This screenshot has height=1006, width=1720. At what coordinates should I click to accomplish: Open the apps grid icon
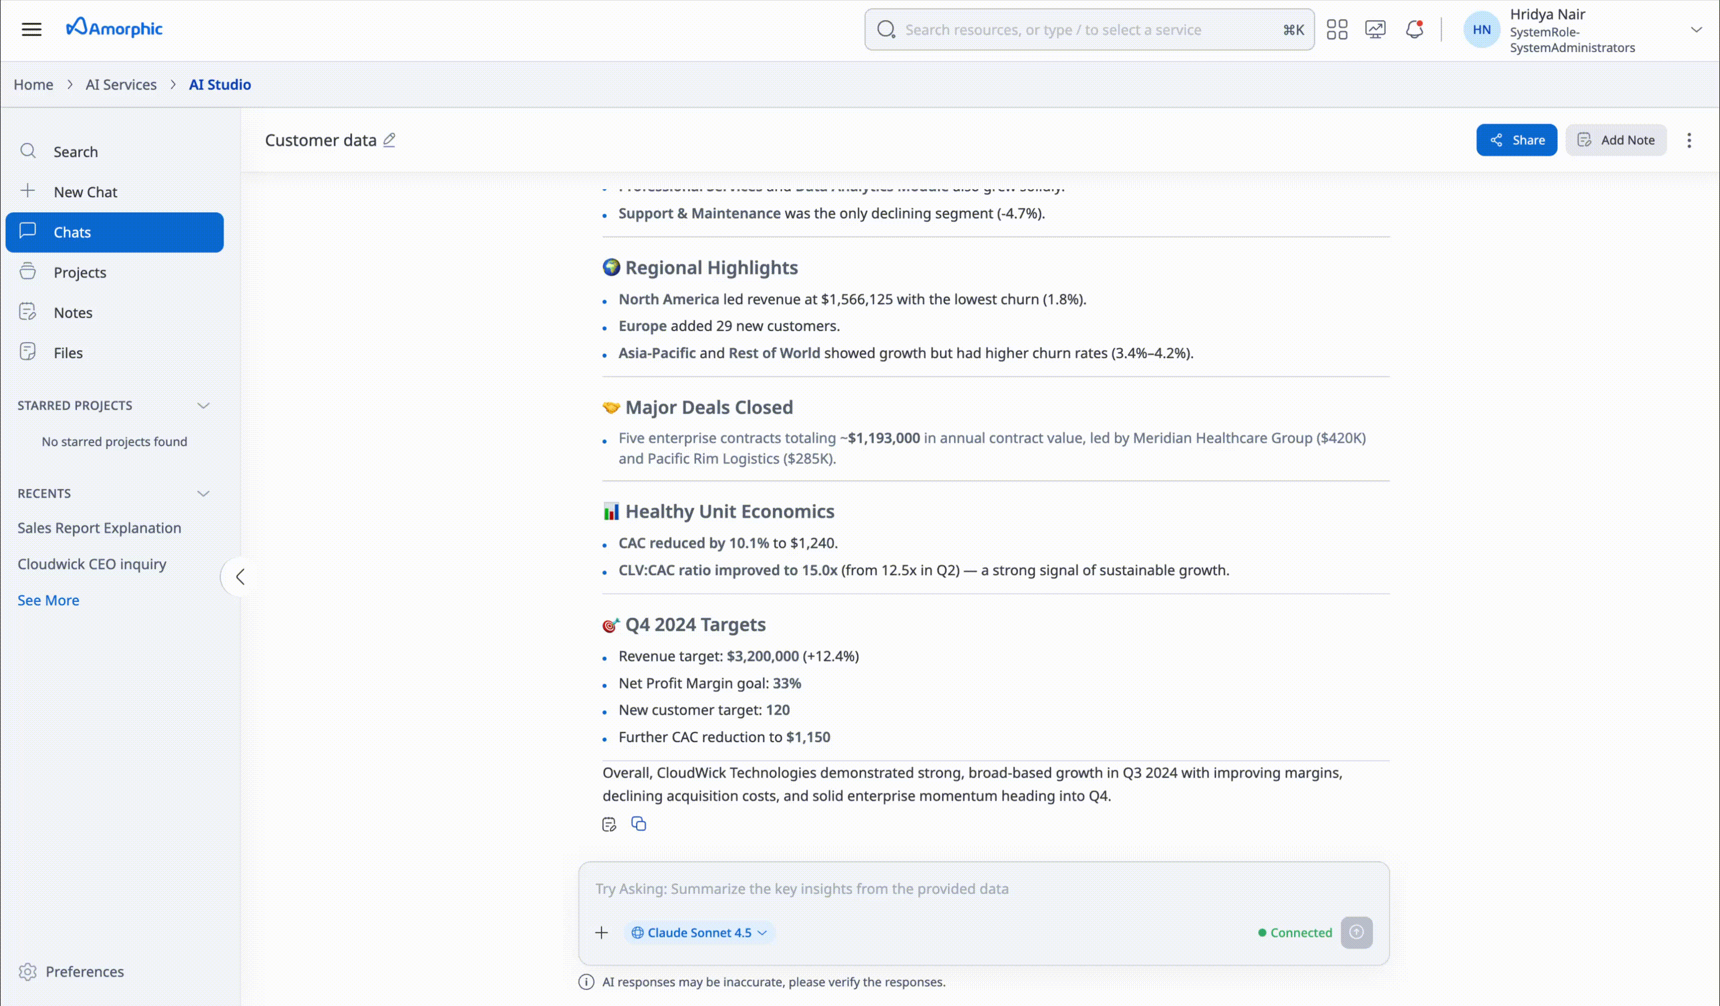(1337, 29)
